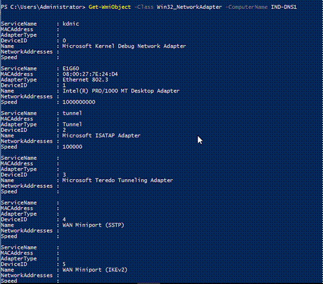The image size is (323, 284).
Task: Click MAC address 08:00:27:7E:24:D4
Action: (90, 74)
